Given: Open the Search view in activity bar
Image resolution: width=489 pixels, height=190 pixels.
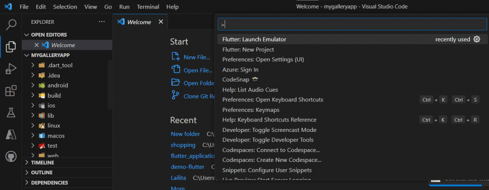Looking at the screenshot, I should tap(11, 25).
